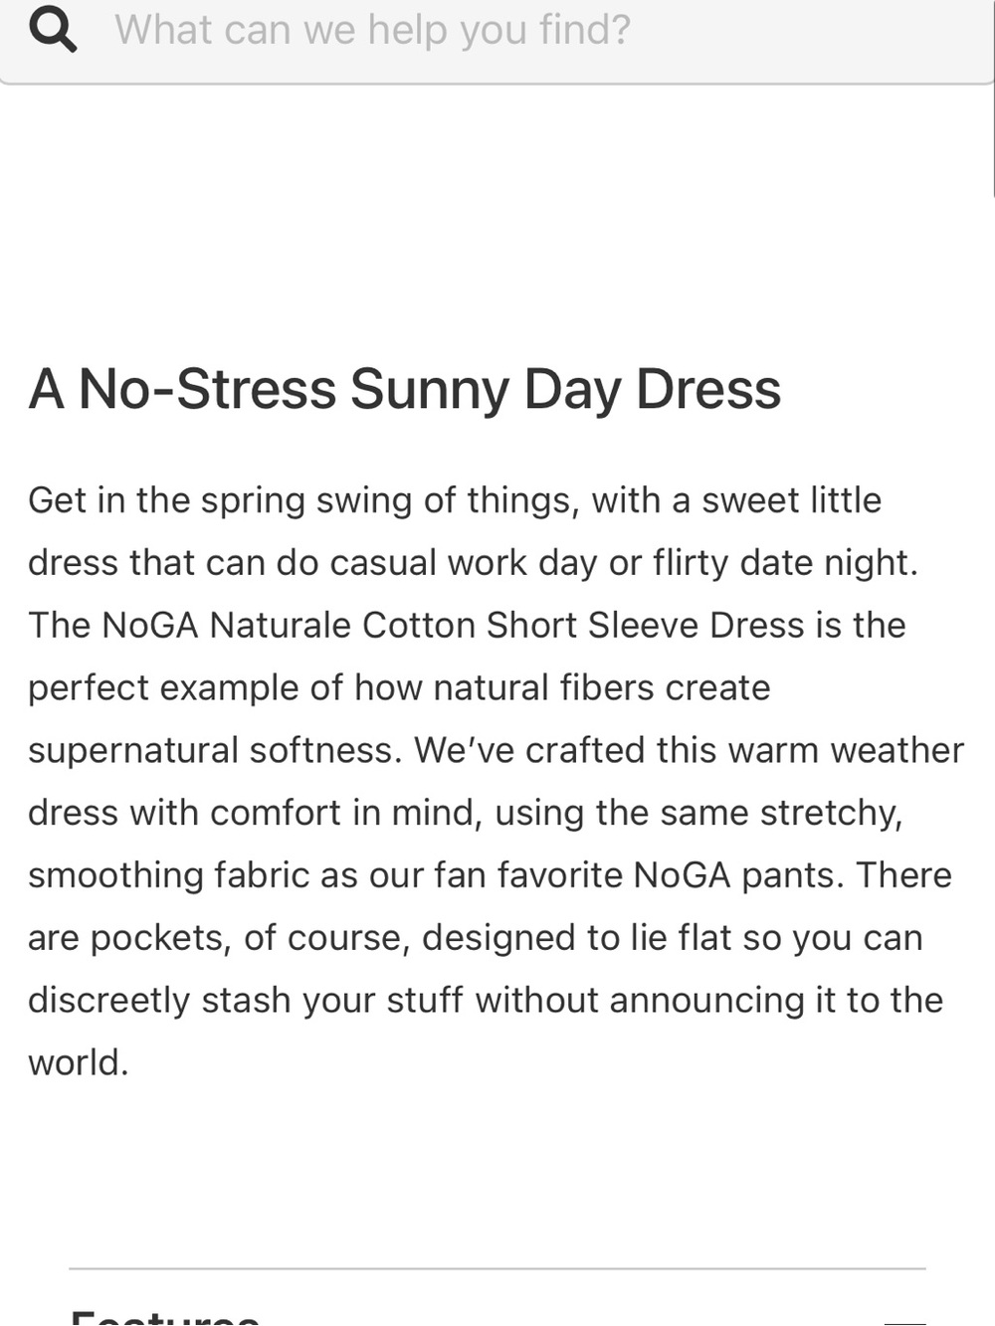
Task: Collapse the Features section with minus icon
Action: (904, 1321)
